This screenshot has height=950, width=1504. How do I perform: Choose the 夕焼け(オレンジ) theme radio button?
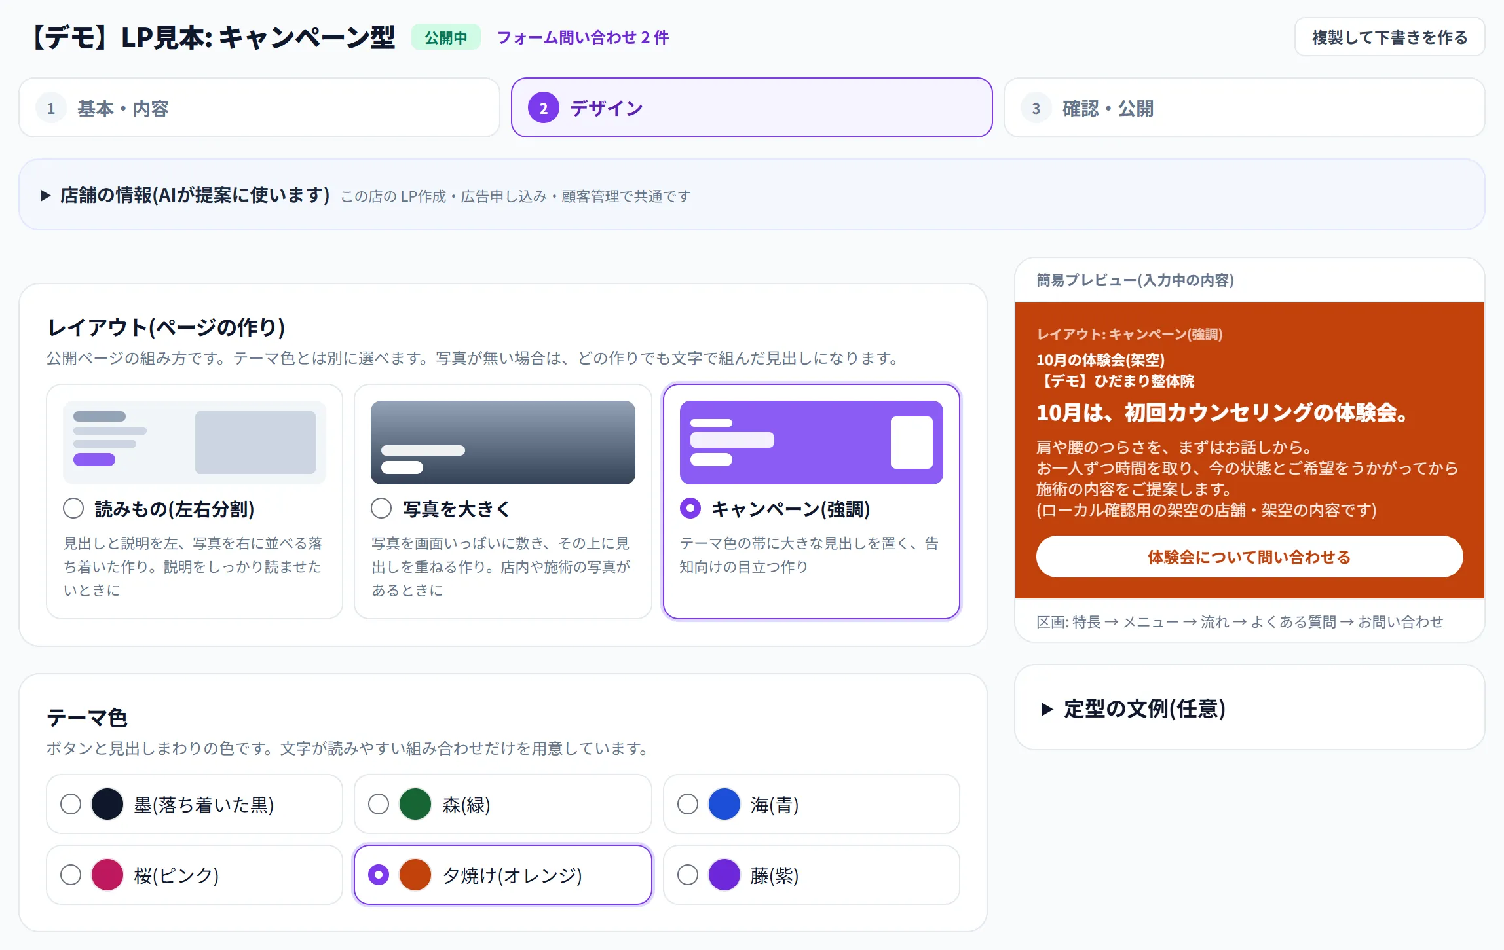(379, 875)
